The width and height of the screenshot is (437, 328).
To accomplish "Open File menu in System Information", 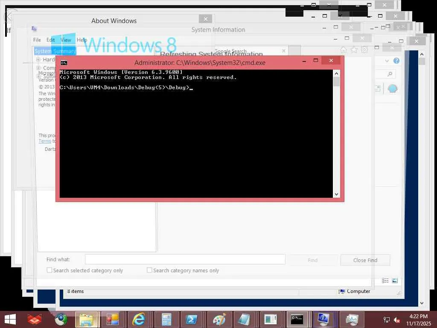I will click(37, 40).
